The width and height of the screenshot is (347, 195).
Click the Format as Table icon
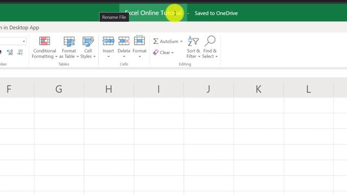coord(69,41)
